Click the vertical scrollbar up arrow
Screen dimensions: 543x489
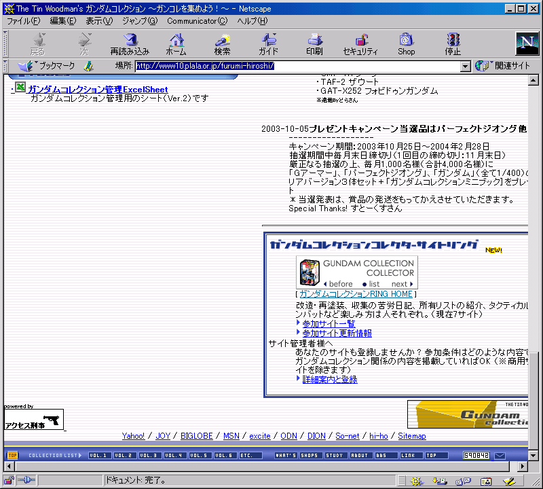(533, 80)
